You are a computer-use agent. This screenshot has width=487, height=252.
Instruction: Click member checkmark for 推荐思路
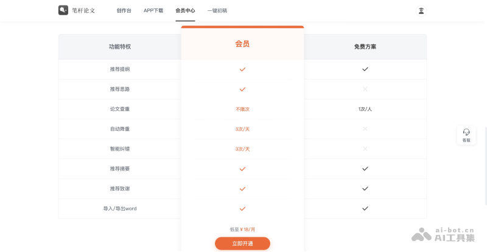point(242,89)
